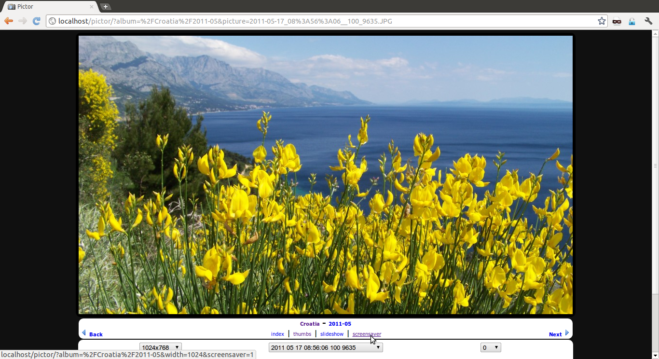Open the picture selector dropdown showing 2011 05 17
659x359 pixels.
tap(326, 347)
